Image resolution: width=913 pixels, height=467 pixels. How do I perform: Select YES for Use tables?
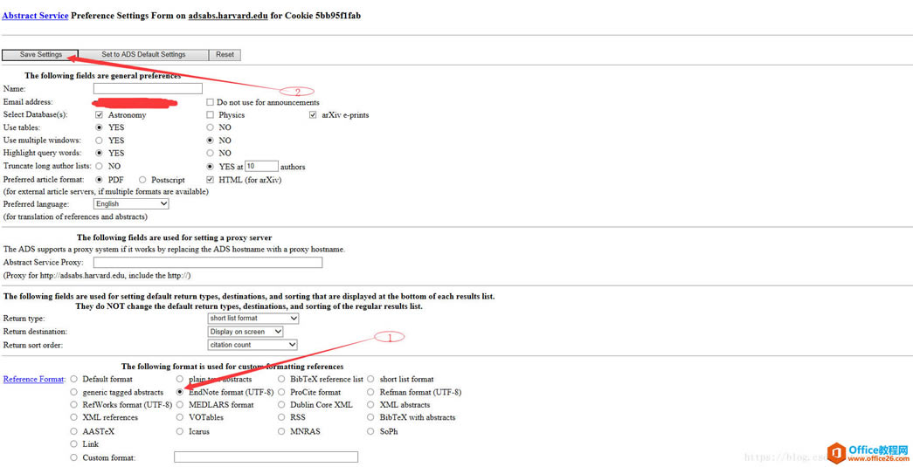point(99,127)
